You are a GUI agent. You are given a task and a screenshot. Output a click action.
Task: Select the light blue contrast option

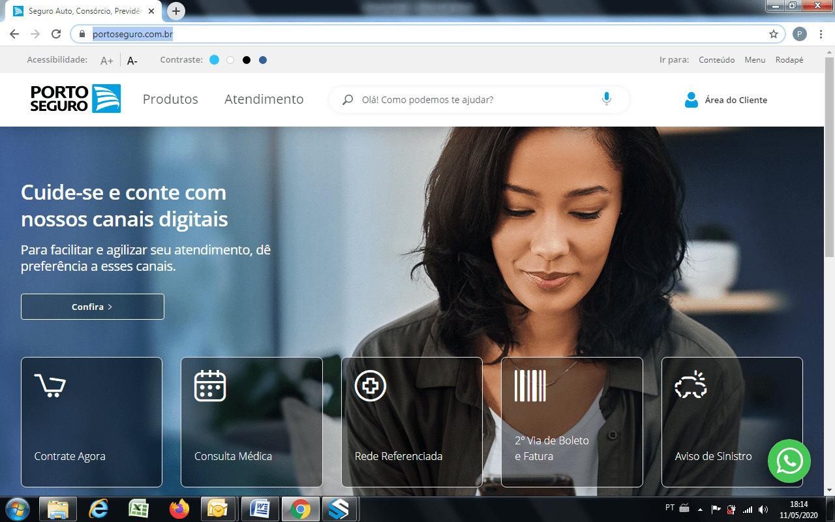214,60
